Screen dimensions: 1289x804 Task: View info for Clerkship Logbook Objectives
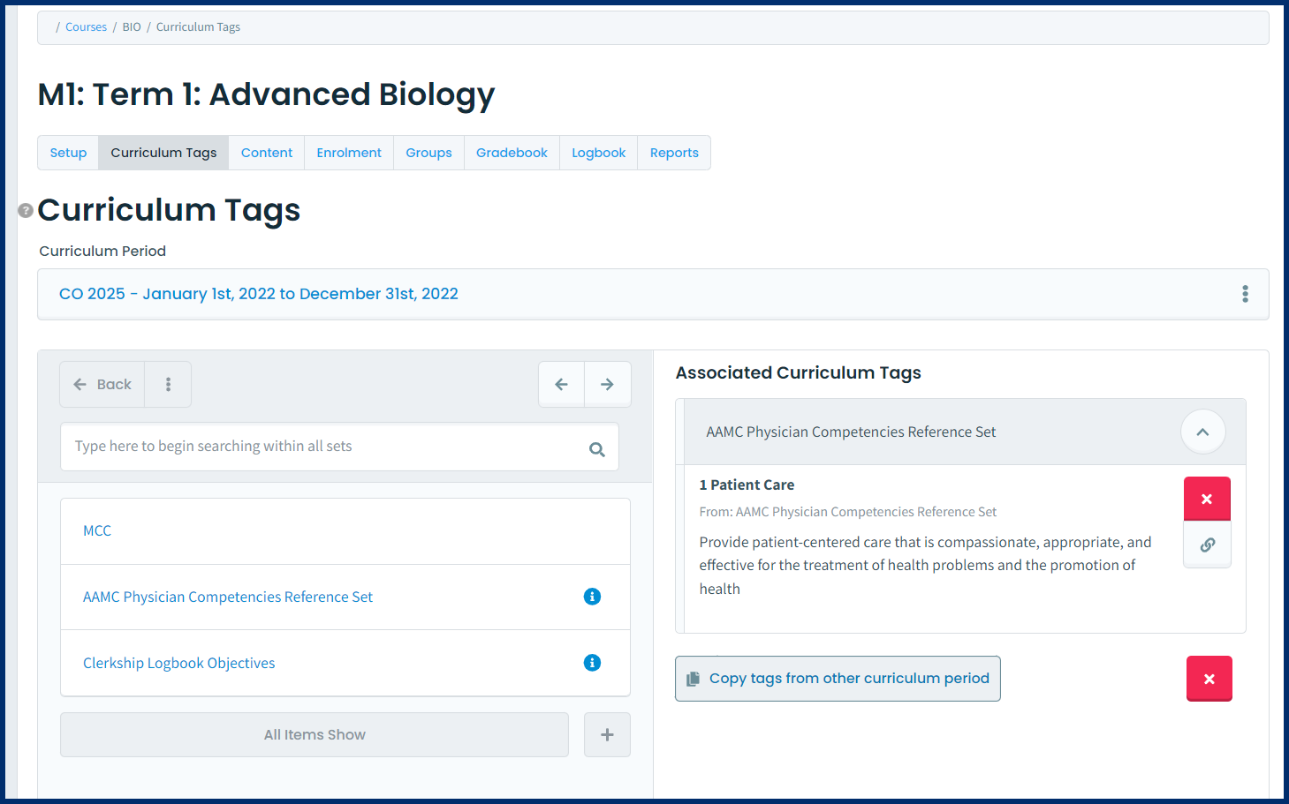click(x=592, y=662)
